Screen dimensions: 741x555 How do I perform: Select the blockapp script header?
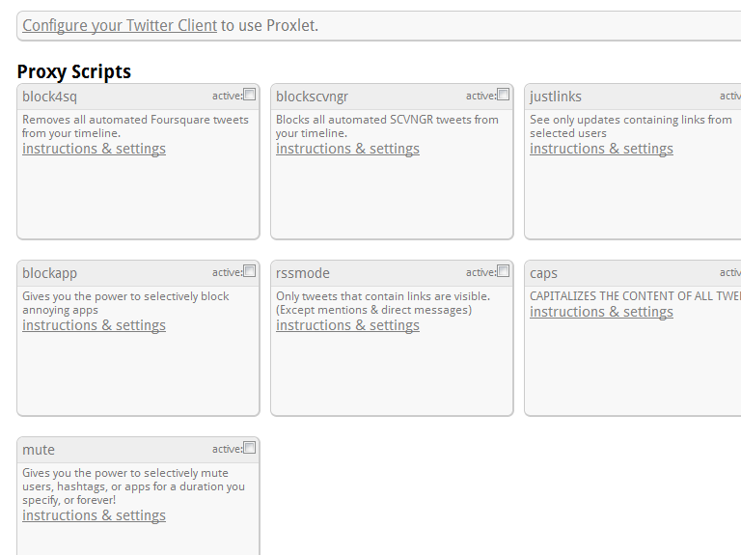click(49, 273)
